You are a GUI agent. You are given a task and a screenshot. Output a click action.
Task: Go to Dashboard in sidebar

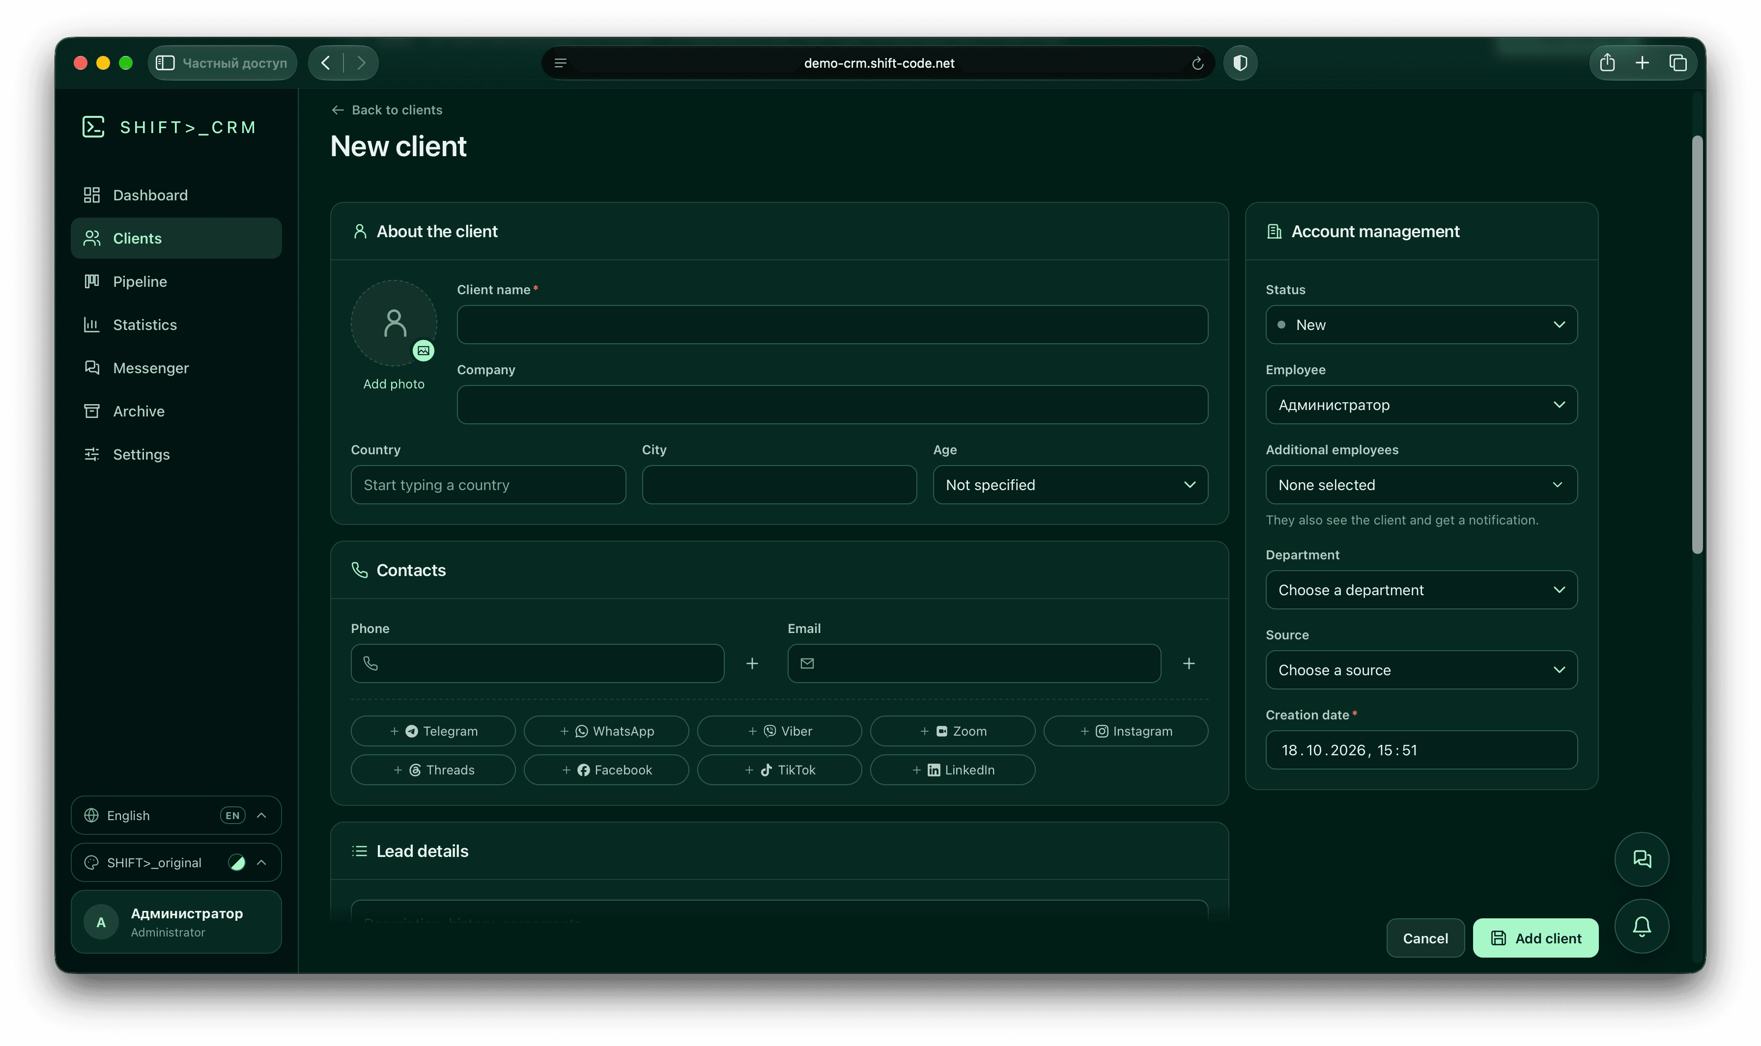(175, 194)
